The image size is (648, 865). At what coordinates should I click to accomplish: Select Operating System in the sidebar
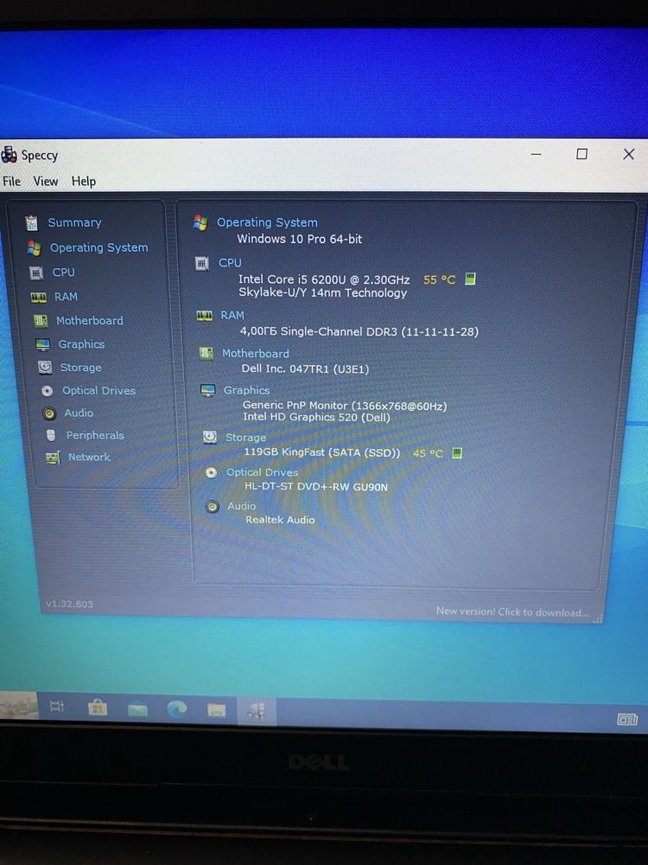click(x=98, y=247)
